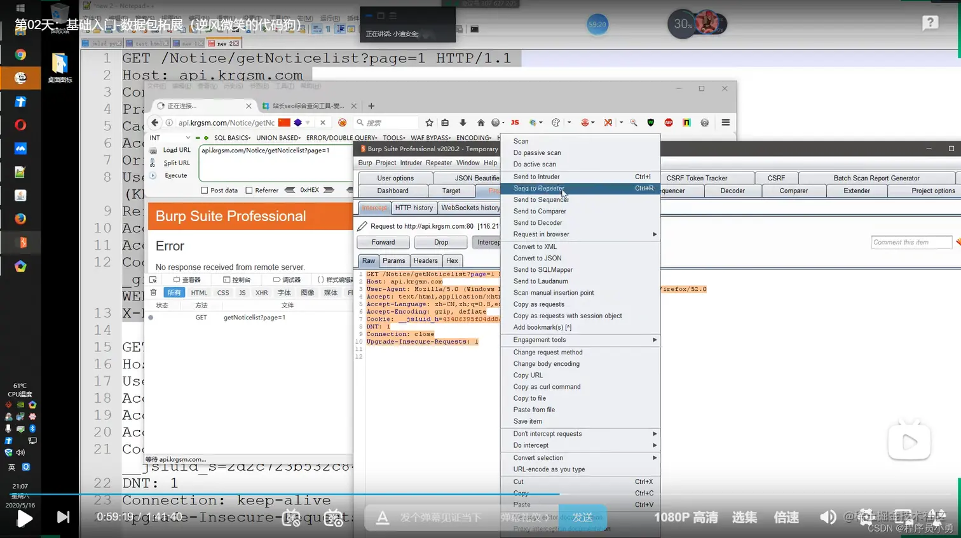Select Send to Intruder menu item
Image resolution: width=961 pixels, height=538 pixels.
tap(580, 177)
